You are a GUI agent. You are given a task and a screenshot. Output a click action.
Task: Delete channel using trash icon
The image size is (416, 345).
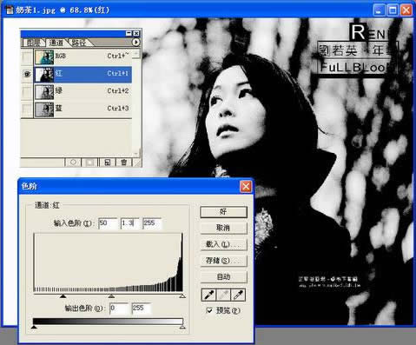(x=124, y=163)
